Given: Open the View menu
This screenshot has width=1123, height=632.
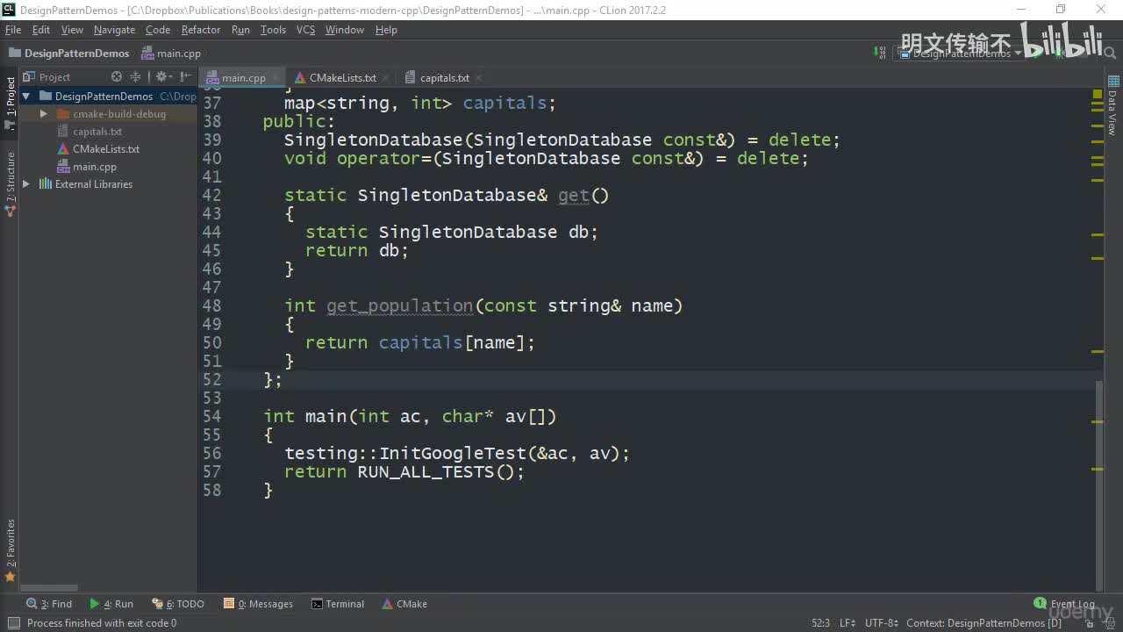Looking at the screenshot, I should [72, 30].
